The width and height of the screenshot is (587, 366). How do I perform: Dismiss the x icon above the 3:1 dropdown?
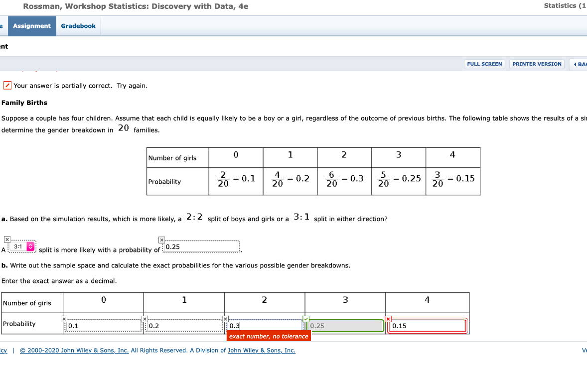6,240
